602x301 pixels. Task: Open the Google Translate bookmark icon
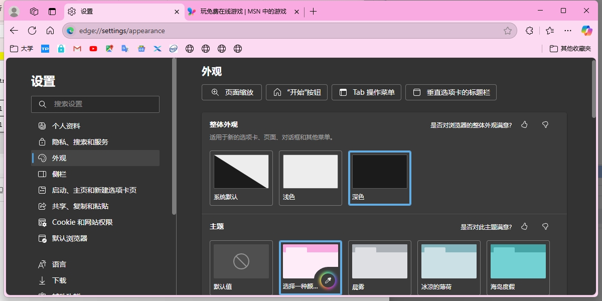(125, 49)
